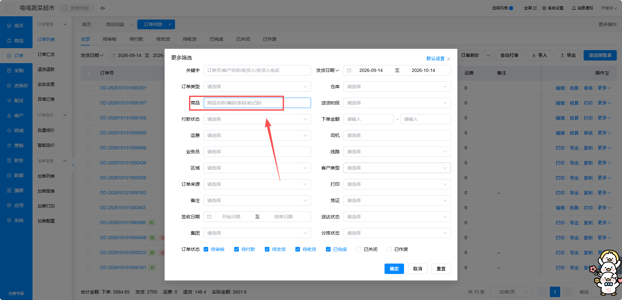Open the 财务 sidebar icon item
This screenshot has height=300, width=622.
[x=9, y=160]
